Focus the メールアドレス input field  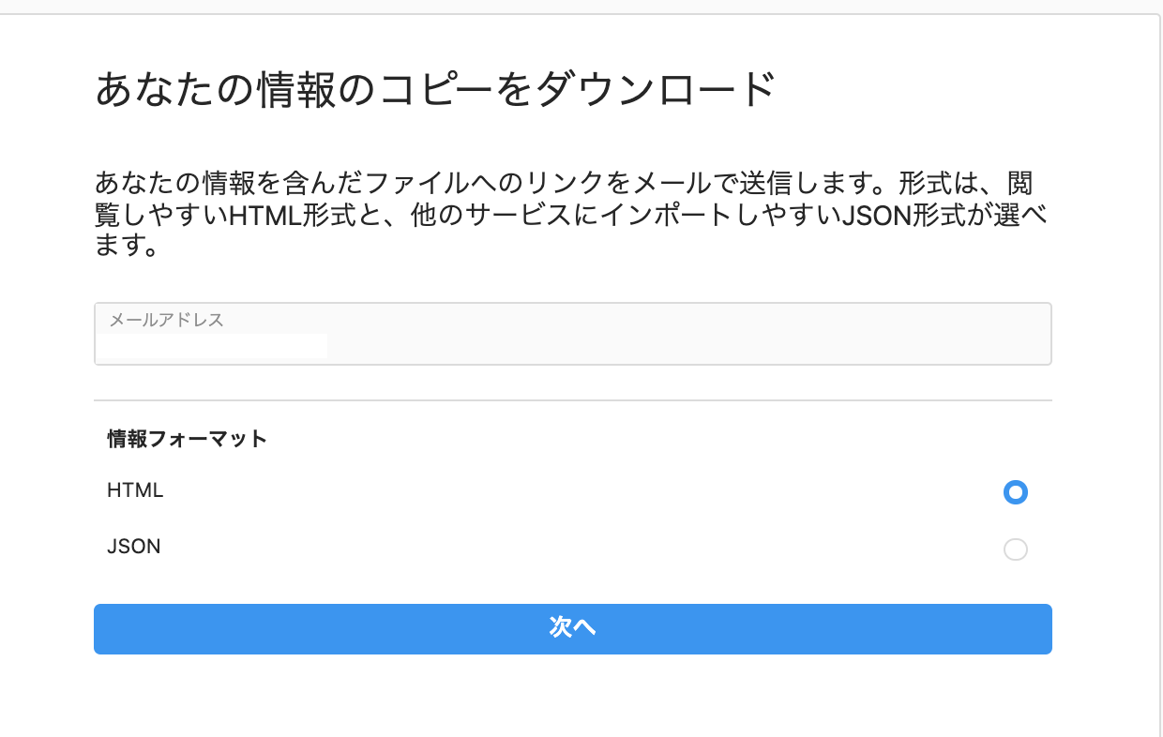pos(573,334)
